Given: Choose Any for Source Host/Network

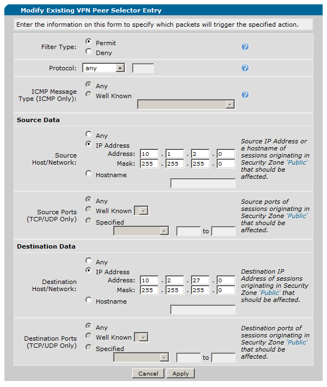Looking at the screenshot, I should click(x=89, y=135).
